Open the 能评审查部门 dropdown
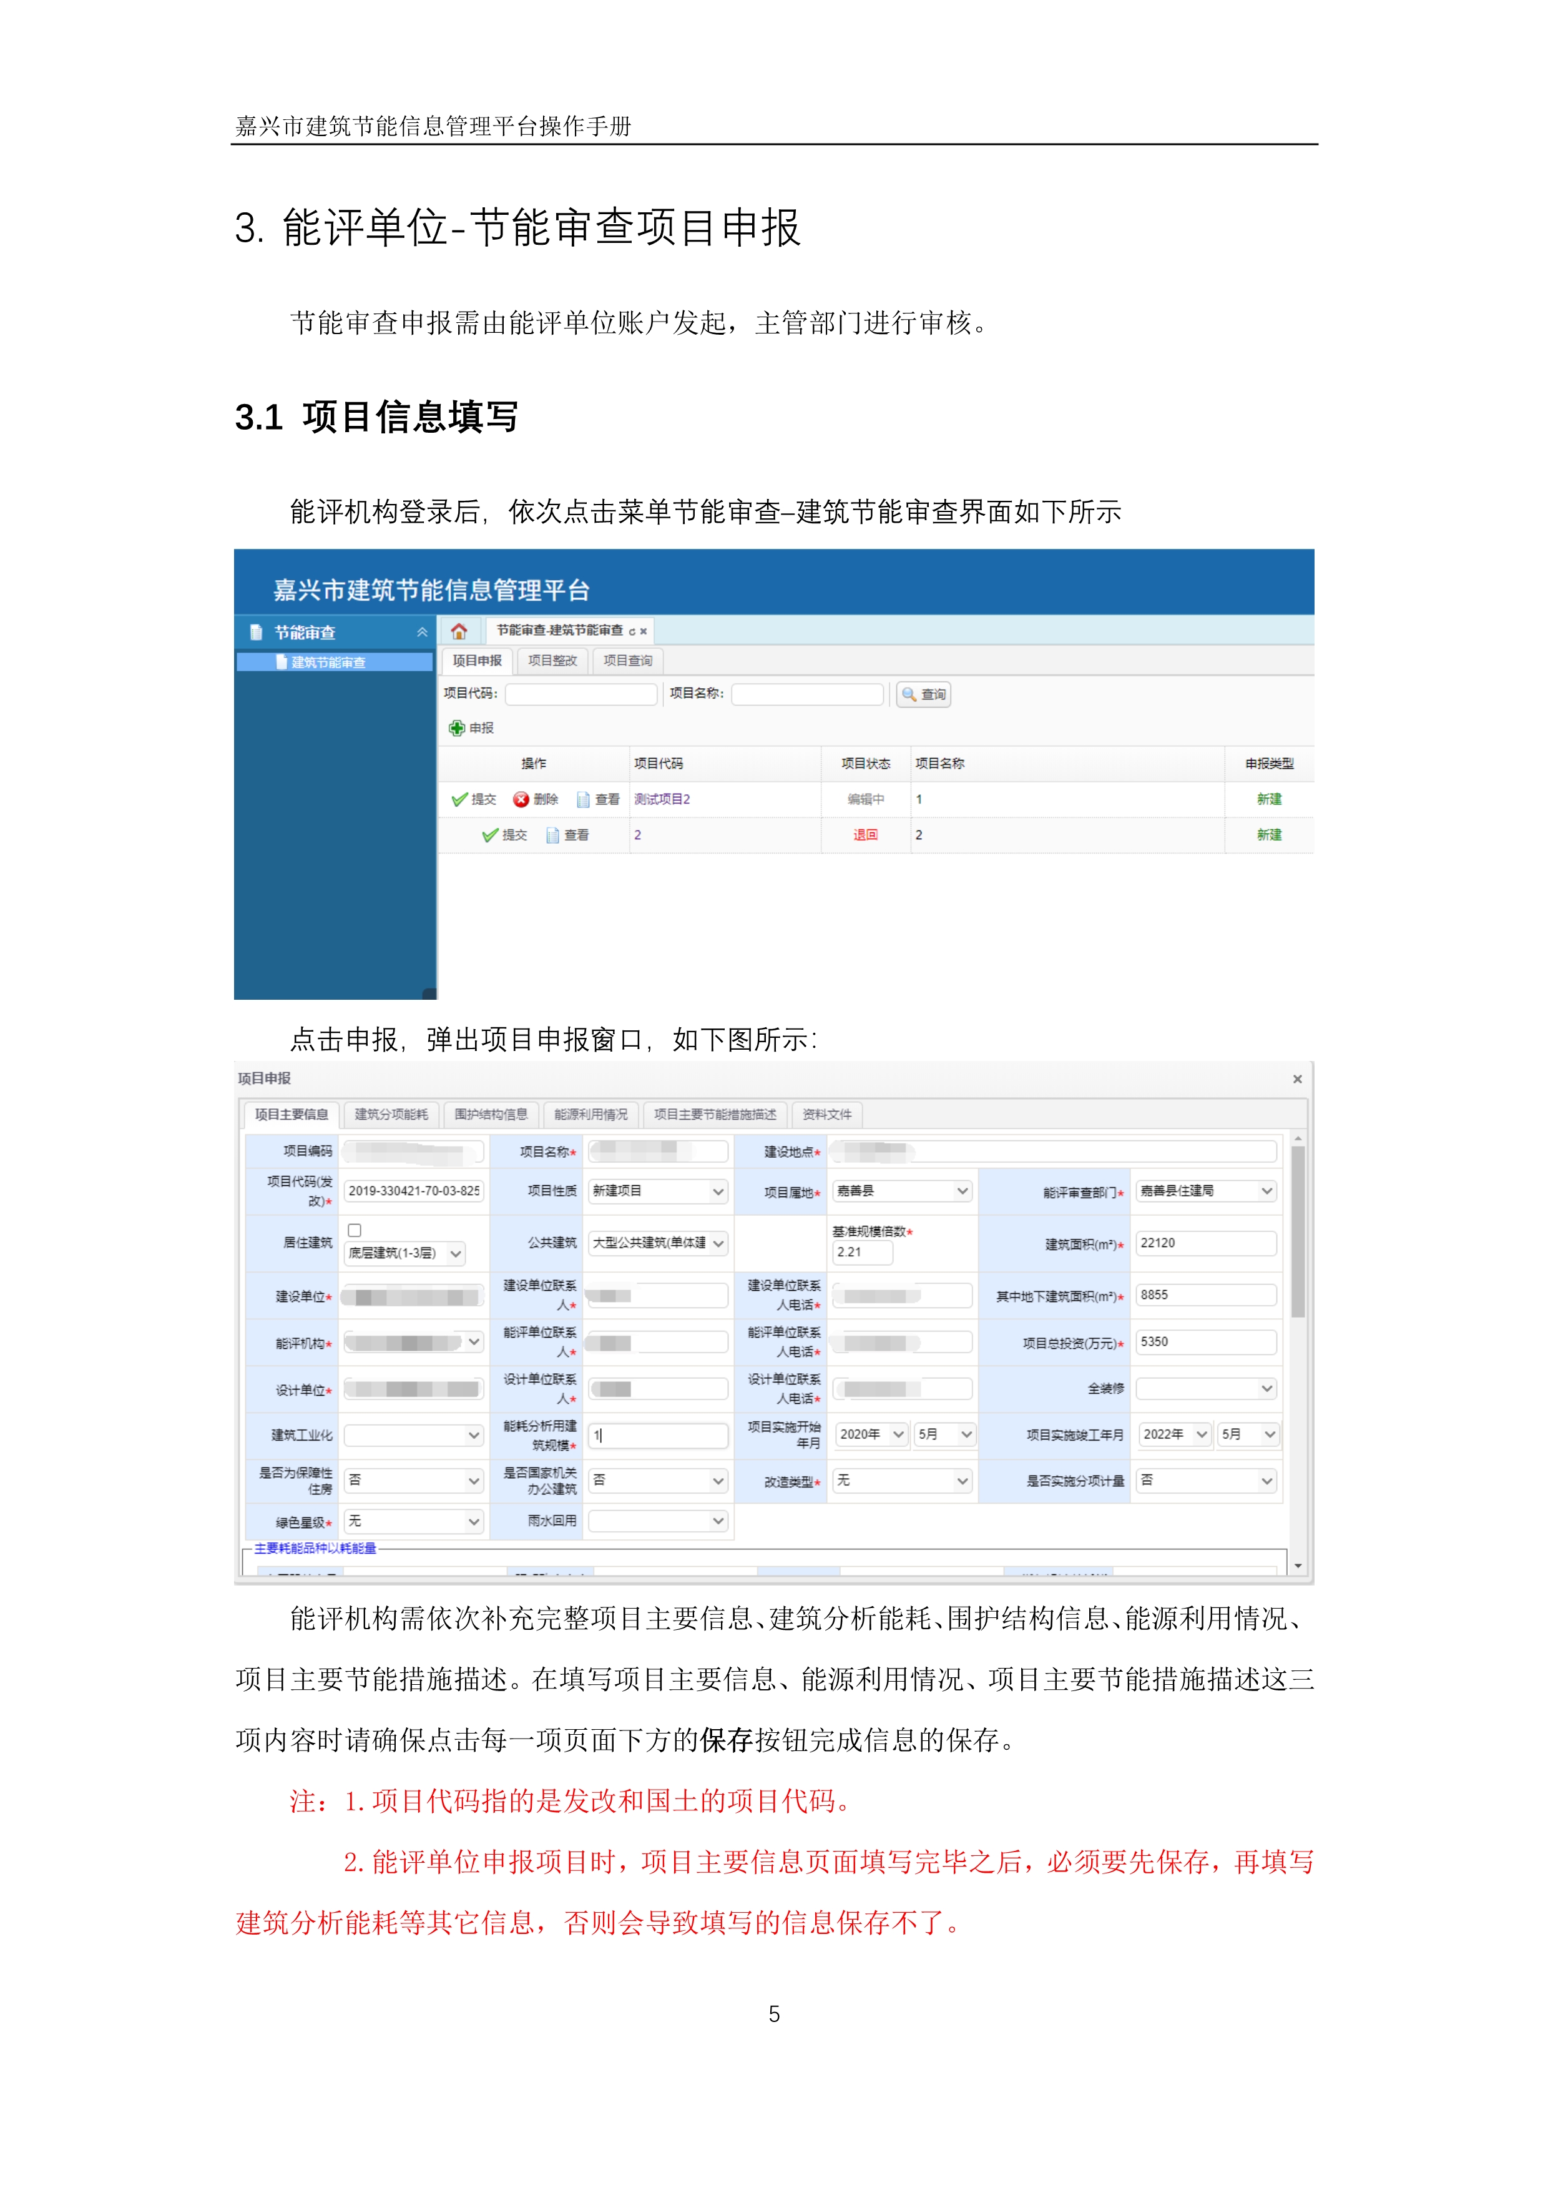1548x2190 pixels. pyautogui.click(x=1206, y=1190)
